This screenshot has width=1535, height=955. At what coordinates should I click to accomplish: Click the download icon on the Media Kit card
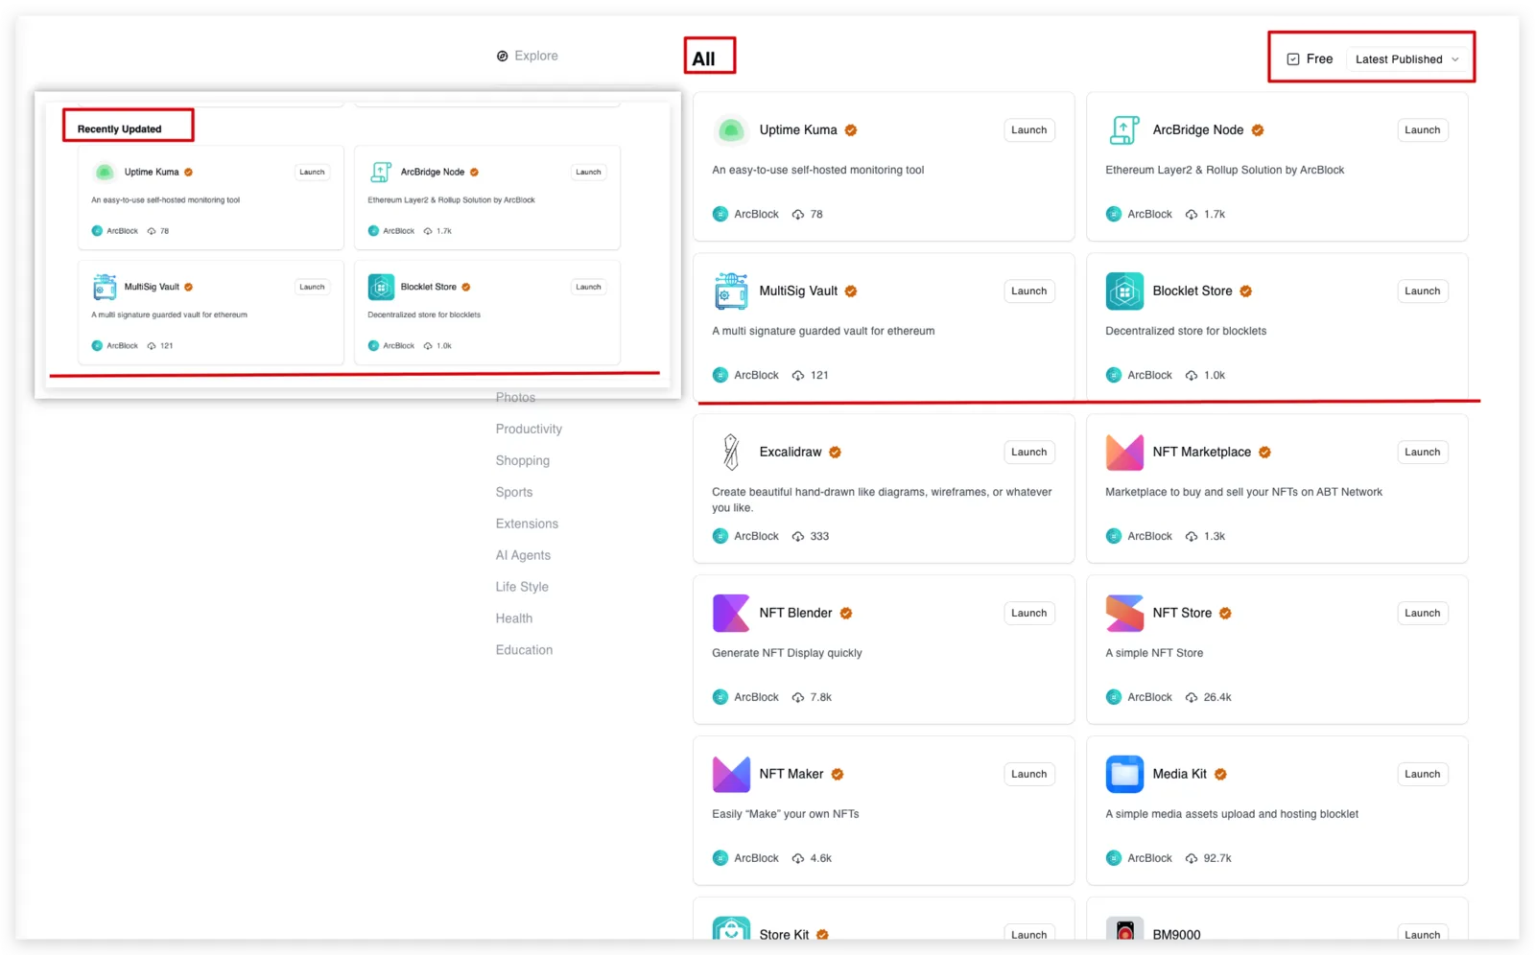(1192, 858)
